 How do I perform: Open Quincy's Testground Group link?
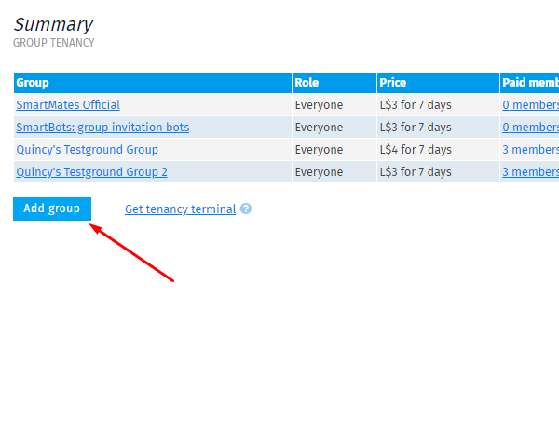[87, 150]
